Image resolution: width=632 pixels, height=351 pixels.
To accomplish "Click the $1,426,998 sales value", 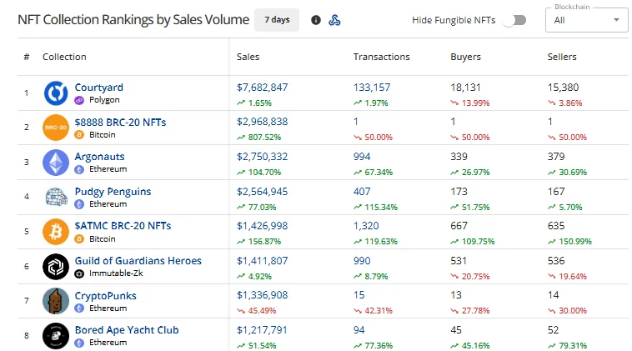I will pos(263,226).
